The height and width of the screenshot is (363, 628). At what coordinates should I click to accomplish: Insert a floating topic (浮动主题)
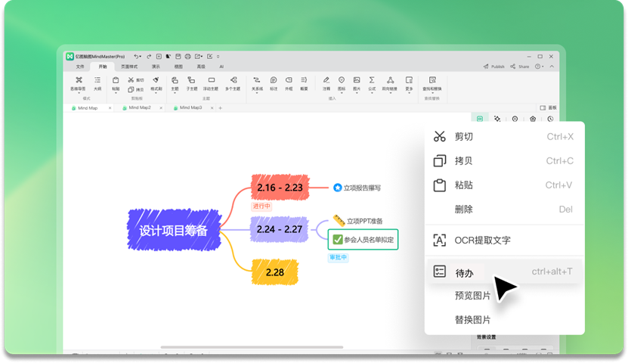tap(212, 81)
